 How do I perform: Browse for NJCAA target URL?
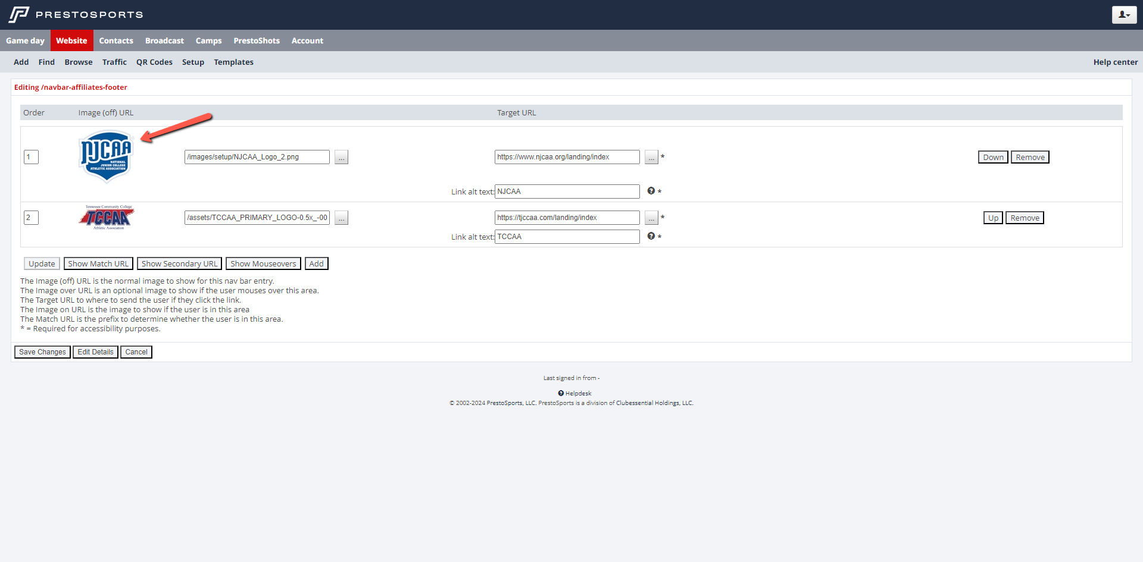point(651,157)
